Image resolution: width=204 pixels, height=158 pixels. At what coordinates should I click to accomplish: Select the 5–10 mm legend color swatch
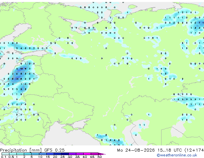pyautogui.click(x=35, y=154)
